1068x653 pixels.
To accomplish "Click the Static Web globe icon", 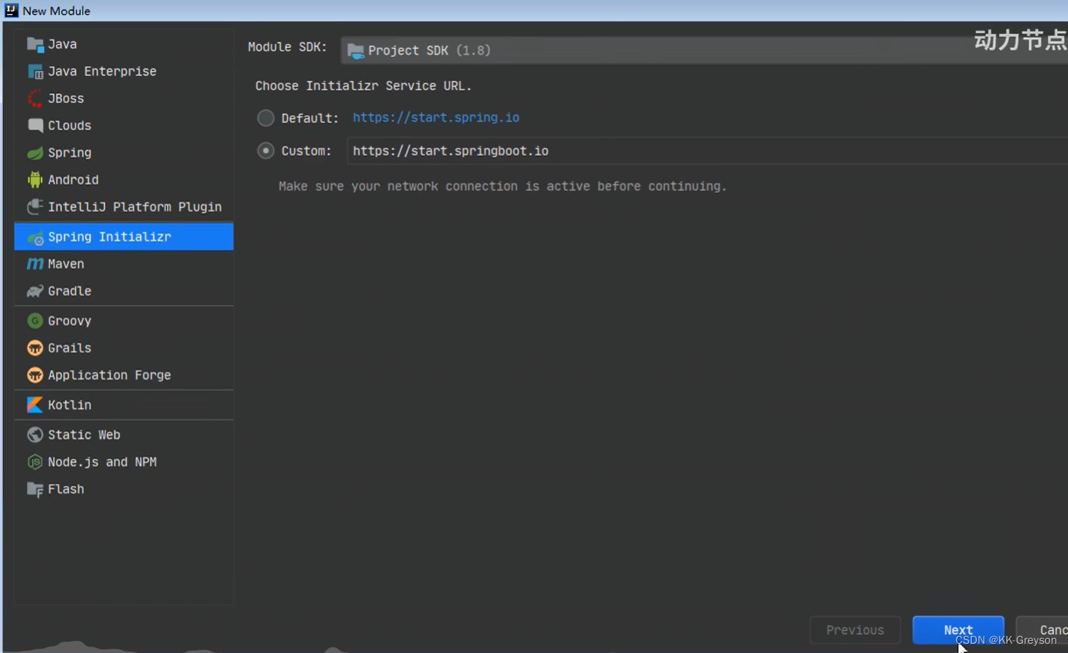I will (x=35, y=435).
